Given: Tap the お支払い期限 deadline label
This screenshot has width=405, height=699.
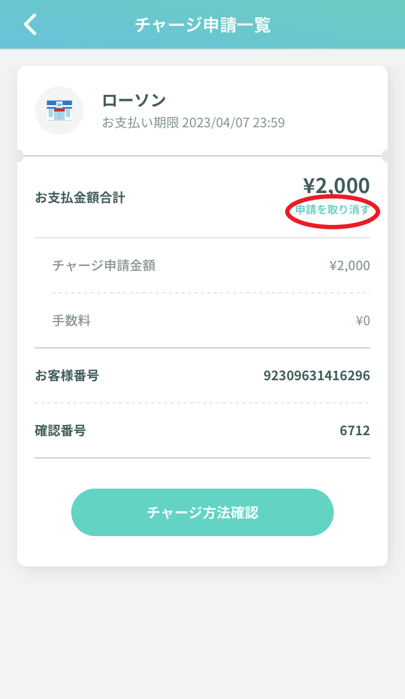Looking at the screenshot, I should click(x=140, y=123).
